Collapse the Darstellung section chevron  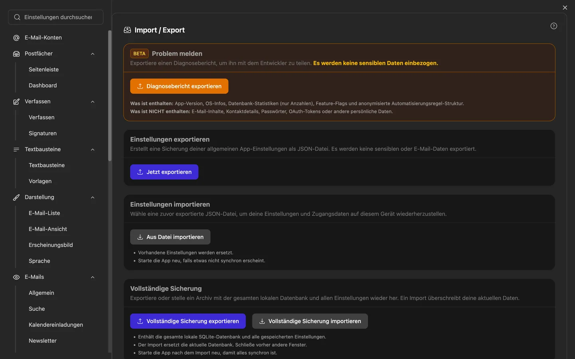[x=93, y=197]
